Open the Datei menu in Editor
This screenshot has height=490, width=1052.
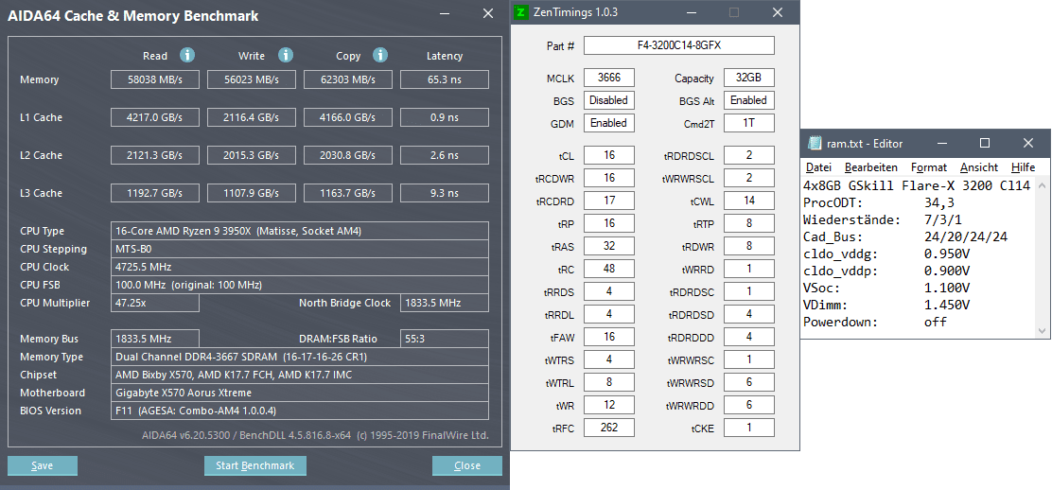tap(818, 167)
